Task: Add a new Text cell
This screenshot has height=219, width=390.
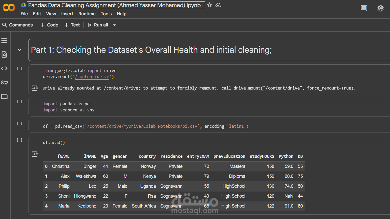Action: tap(72, 25)
